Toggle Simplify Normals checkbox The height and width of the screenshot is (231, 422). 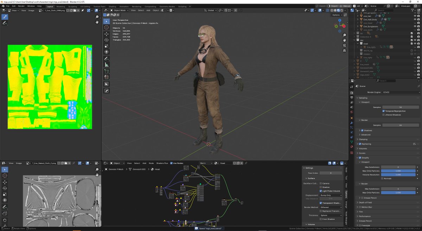382,178
